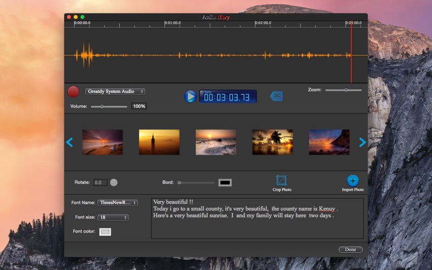The height and width of the screenshot is (270, 432).
Task: Click the red record button
Action: (73, 92)
